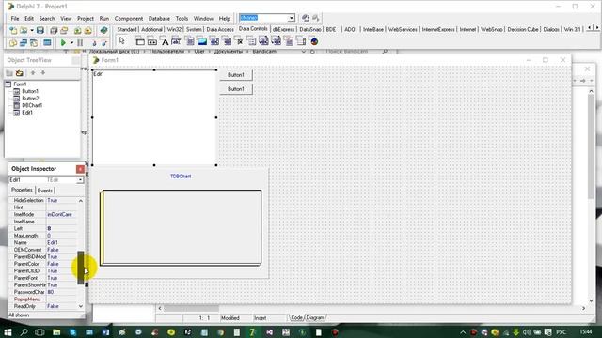Viewport: 602px width, 338px height.
Task: Click the move up arrow in Object TreeView
Action: coord(33,73)
